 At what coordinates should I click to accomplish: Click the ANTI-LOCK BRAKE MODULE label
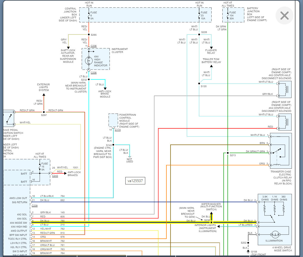(105, 94)
